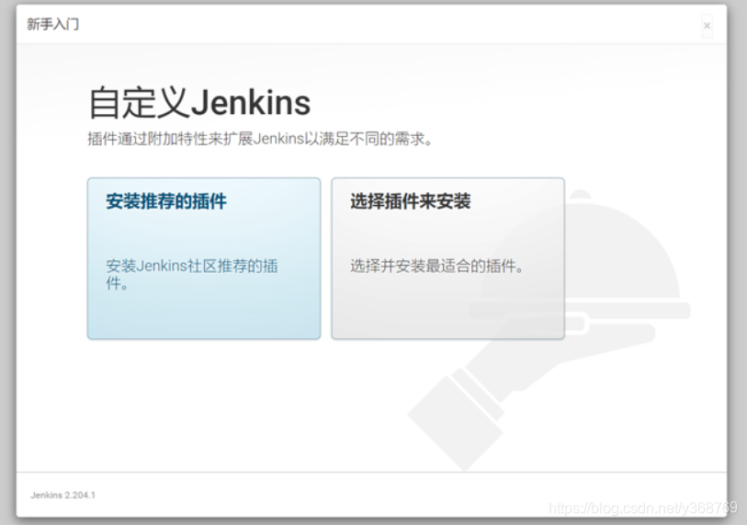The height and width of the screenshot is (525, 747).
Task: Click the Jenkins 2.204.1 version text
Action: tap(62, 496)
